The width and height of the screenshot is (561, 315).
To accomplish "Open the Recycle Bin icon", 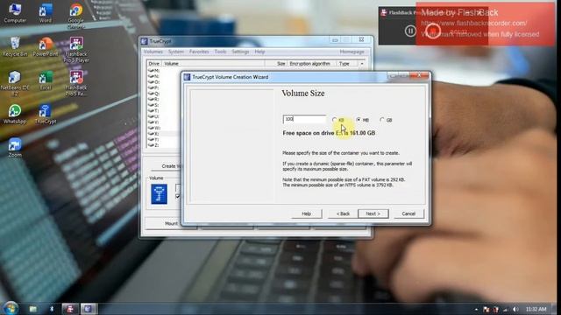I will point(15,46).
